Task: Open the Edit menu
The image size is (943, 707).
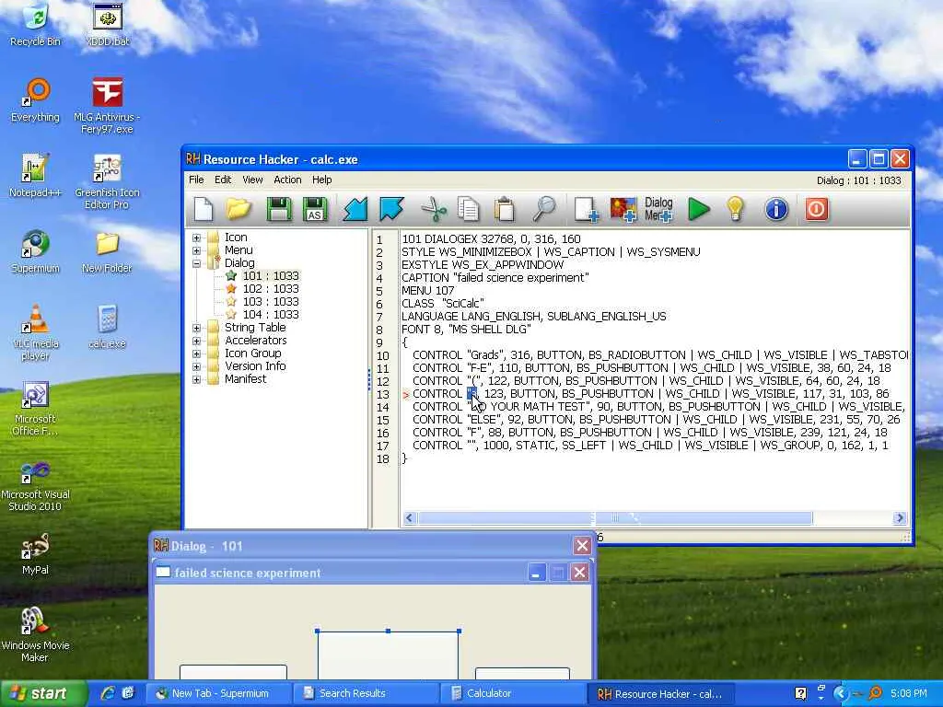Action: pos(223,180)
